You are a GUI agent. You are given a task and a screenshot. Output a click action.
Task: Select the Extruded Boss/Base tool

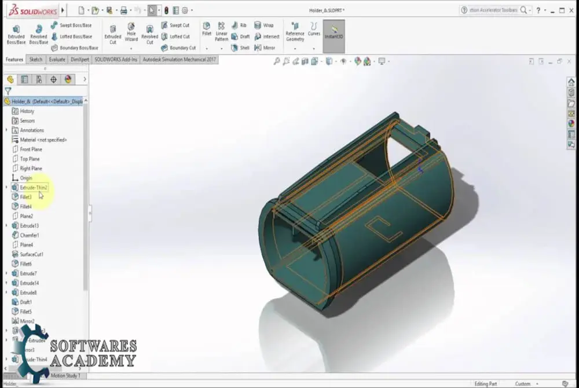[16, 35]
